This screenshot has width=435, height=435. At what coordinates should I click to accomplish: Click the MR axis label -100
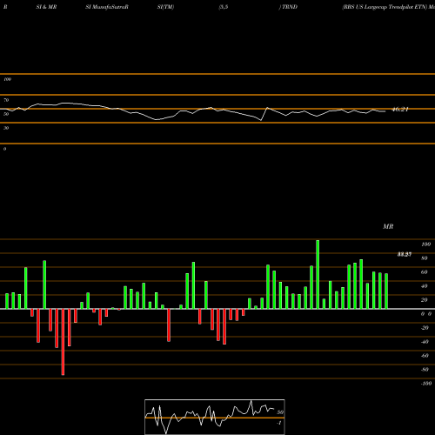[x=426, y=384]
